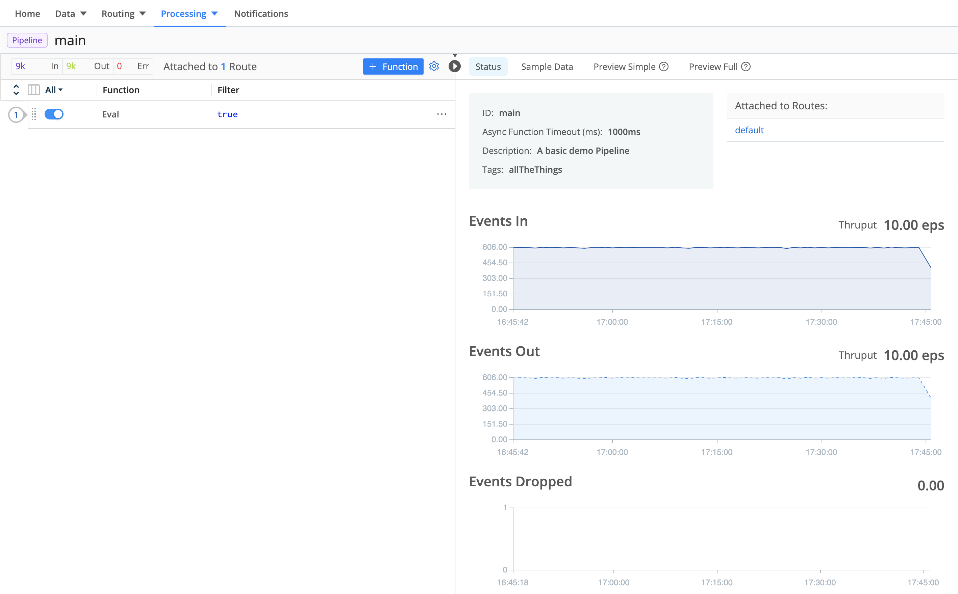This screenshot has height=594, width=958.
Task: Add a new Function to the pipeline
Action: [x=393, y=66]
